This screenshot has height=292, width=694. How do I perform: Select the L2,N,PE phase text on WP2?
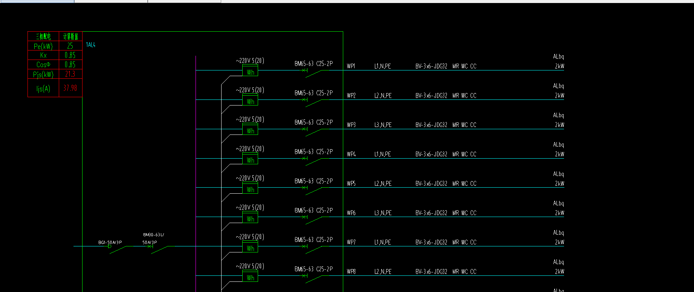point(383,95)
